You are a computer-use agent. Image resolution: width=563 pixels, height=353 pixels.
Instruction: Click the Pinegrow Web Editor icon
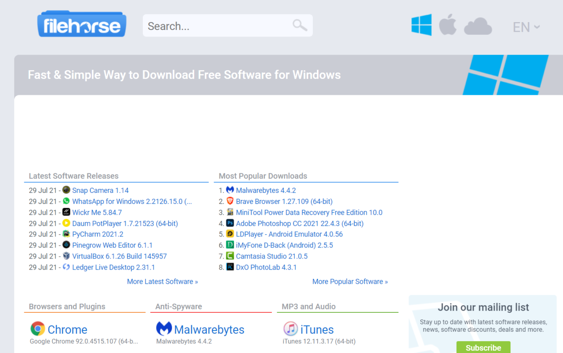66,245
